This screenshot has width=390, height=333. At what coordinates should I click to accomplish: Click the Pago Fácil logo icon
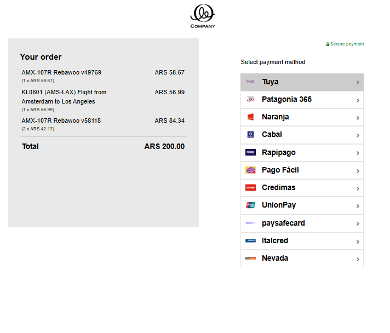(250, 170)
